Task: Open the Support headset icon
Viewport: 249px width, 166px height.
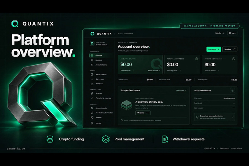Action: coord(92,118)
